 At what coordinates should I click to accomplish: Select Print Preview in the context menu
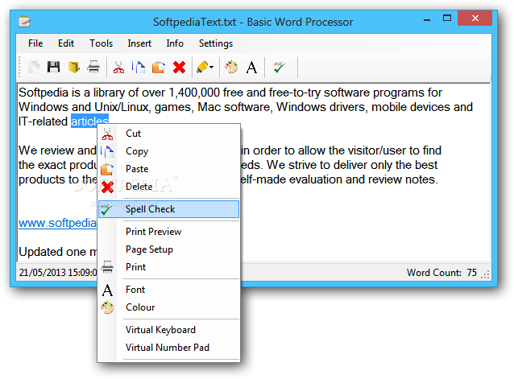pyautogui.click(x=169, y=232)
